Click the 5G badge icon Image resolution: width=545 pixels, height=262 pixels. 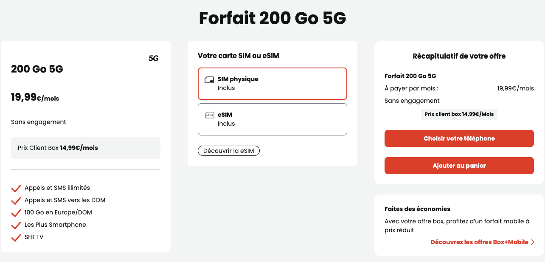pos(153,59)
